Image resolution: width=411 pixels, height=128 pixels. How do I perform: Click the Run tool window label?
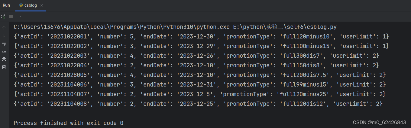coord(6,5)
